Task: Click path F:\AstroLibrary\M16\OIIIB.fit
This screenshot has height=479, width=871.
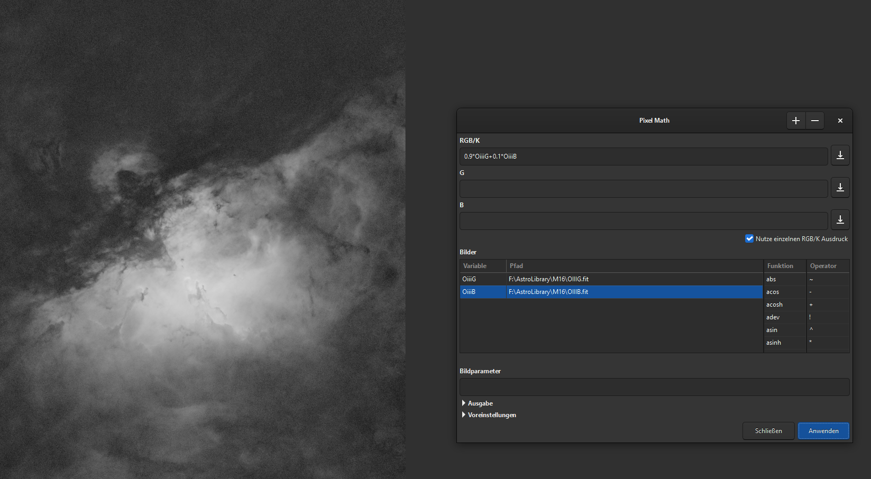Action: click(548, 292)
